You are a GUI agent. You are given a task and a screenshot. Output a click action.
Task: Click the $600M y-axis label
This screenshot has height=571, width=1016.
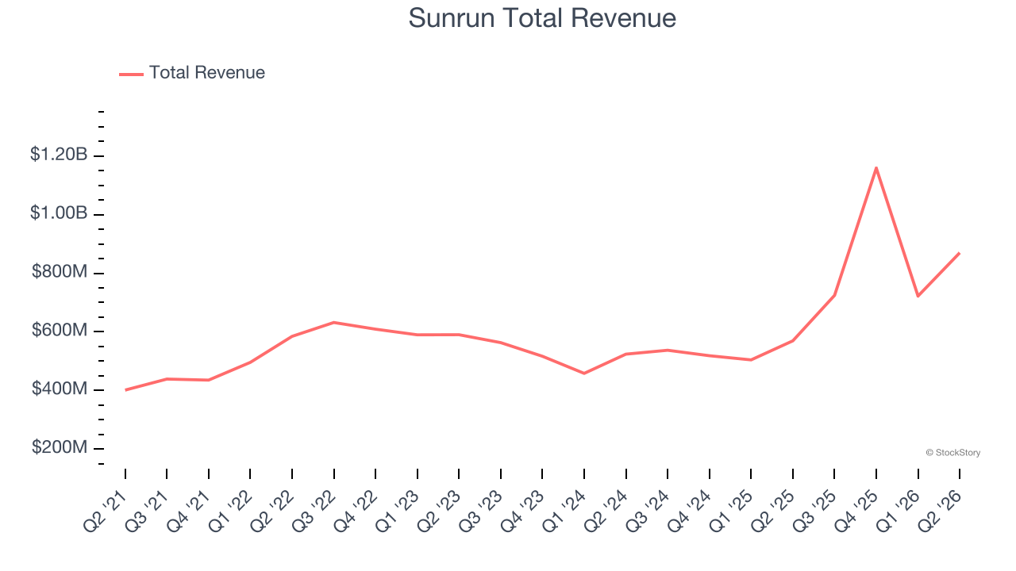tap(60, 331)
